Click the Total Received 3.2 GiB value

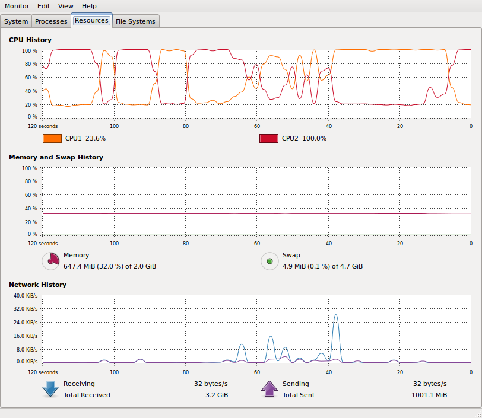pyautogui.click(x=217, y=395)
